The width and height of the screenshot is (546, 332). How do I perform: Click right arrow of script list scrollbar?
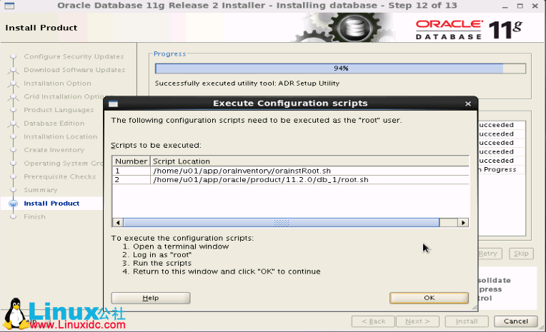pos(463,222)
